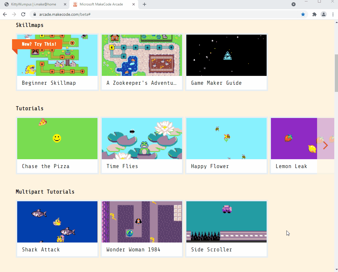338x272 pixels.
Task: Click the 'New? Try This!' banner
Action: click(x=37, y=44)
